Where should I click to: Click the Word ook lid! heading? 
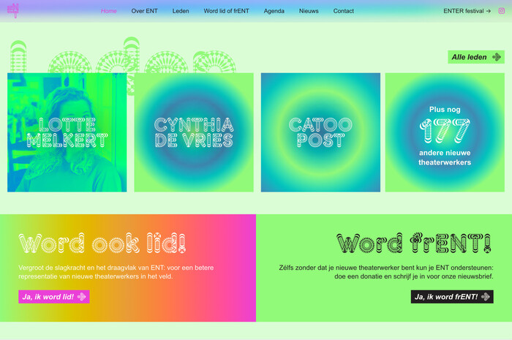102,243
